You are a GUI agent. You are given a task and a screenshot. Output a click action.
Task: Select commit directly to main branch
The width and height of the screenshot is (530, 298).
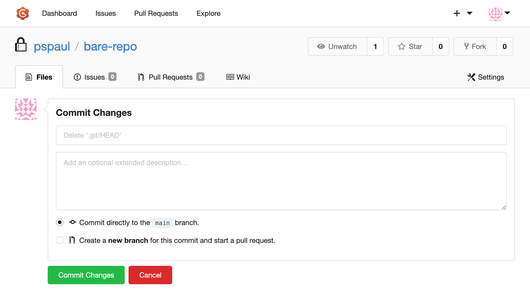click(60, 222)
